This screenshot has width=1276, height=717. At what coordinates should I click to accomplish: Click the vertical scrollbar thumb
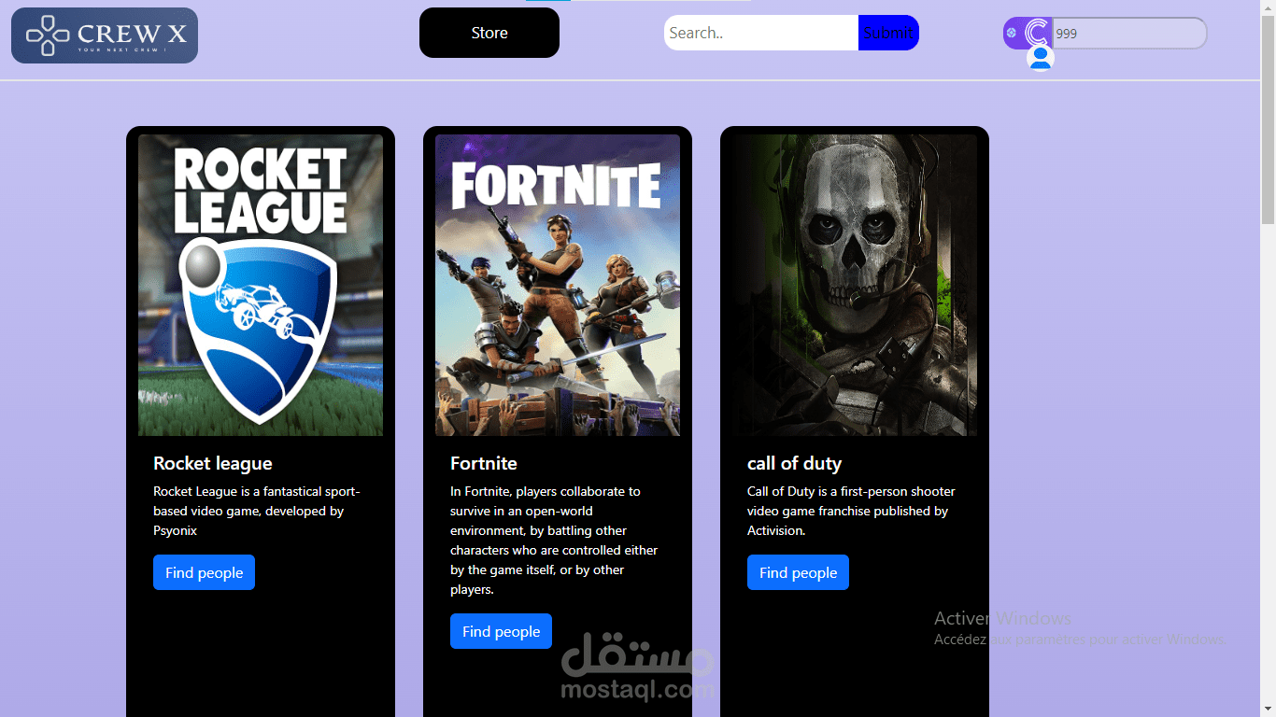click(x=1268, y=119)
